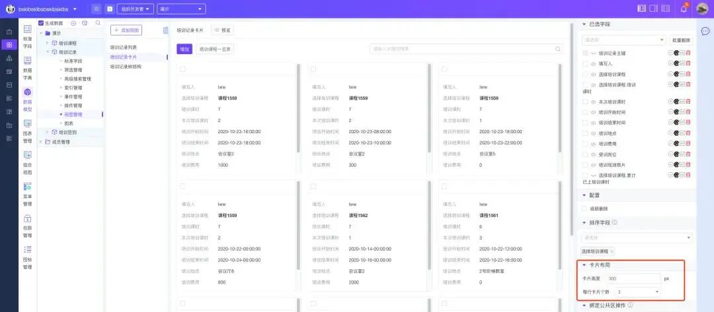
Task: Click the search icon above the tree
Action: coord(98,22)
